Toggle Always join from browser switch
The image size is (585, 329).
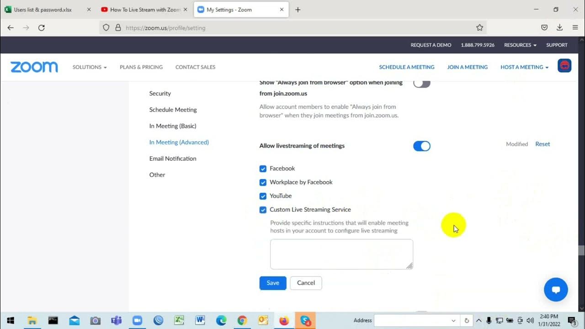(x=421, y=84)
